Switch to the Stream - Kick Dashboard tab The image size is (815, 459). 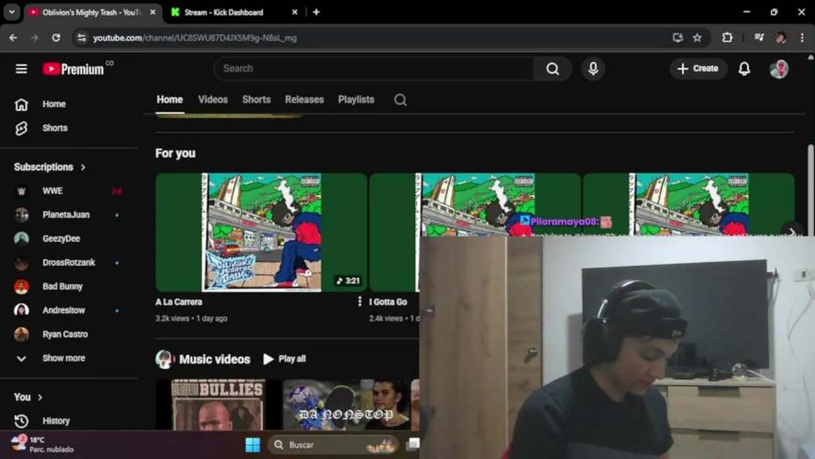coord(235,12)
